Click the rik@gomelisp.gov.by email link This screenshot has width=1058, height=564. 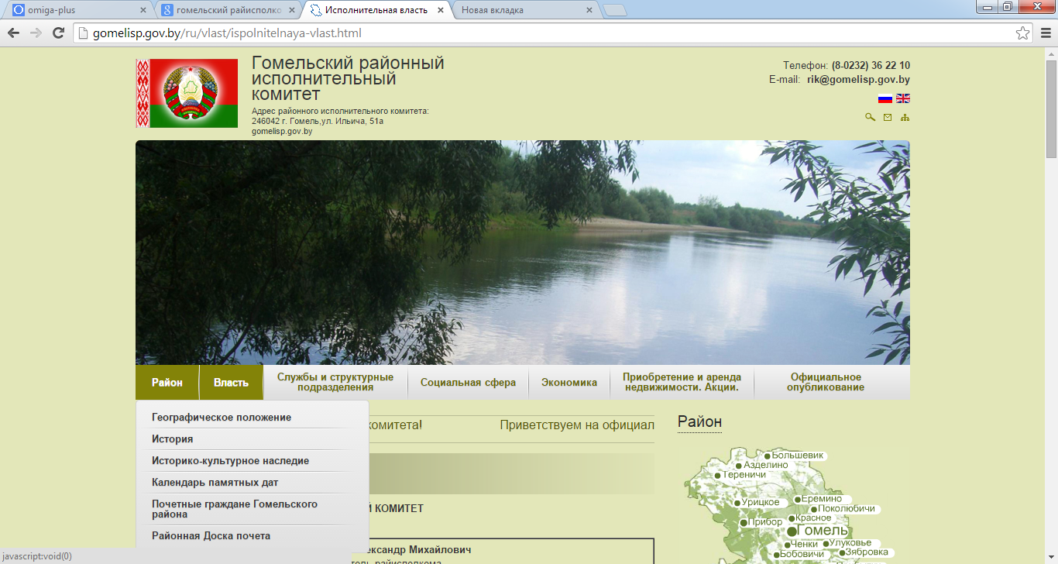pyautogui.click(x=858, y=80)
